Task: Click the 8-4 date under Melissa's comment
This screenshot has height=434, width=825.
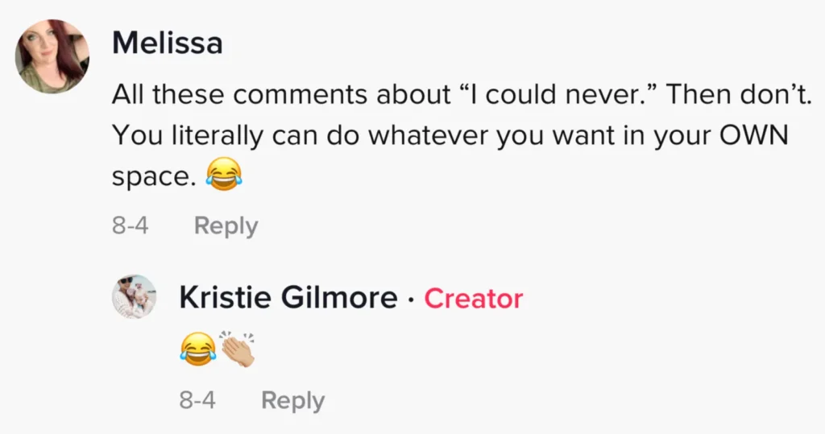Action: pyautogui.click(x=130, y=226)
